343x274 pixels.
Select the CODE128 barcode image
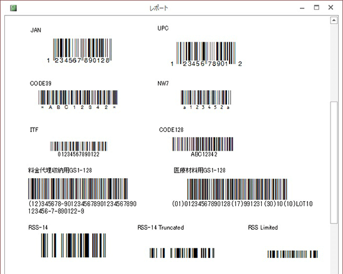(203, 147)
